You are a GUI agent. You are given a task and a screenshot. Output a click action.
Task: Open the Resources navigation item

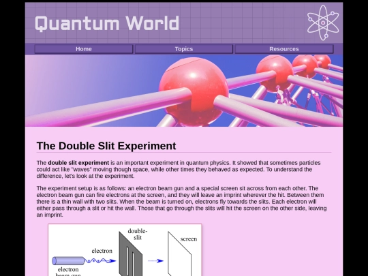point(284,49)
